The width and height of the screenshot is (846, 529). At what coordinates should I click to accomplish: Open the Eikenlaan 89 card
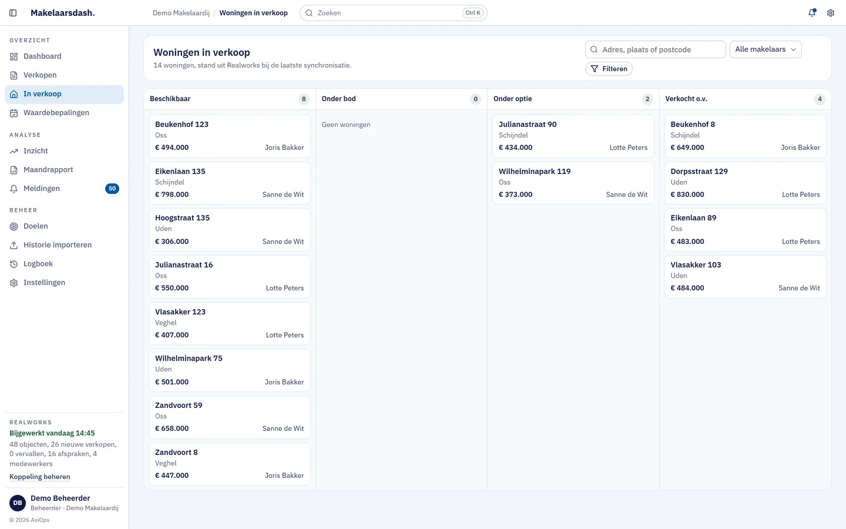tap(746, 230)
